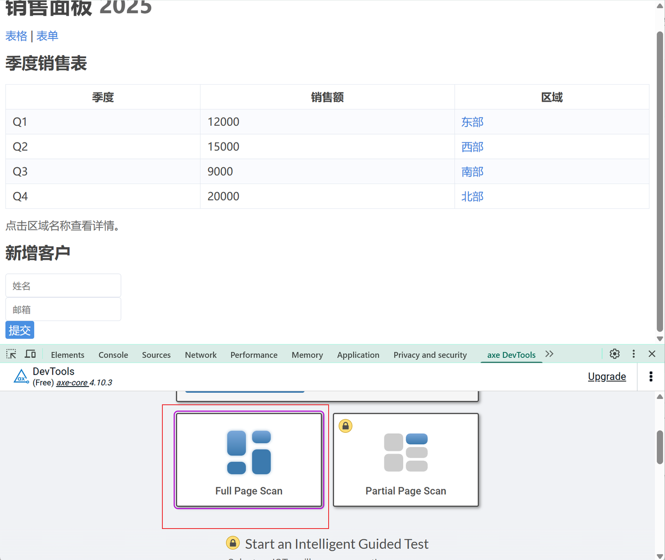Click the 姓名 input field

point(63,286)
